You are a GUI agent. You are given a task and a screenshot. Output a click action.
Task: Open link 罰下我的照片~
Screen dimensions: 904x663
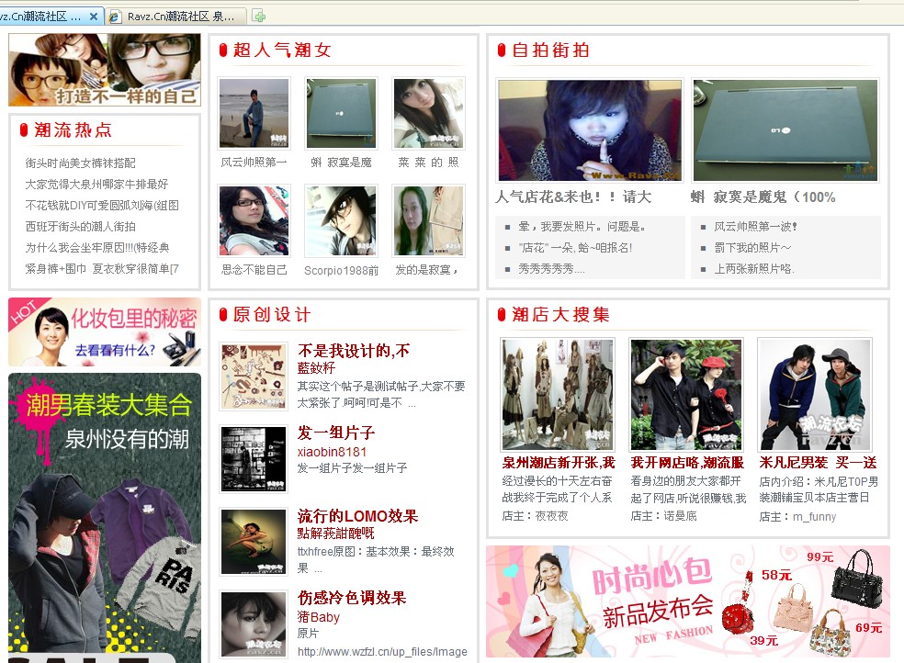click(x=752, y=248)
